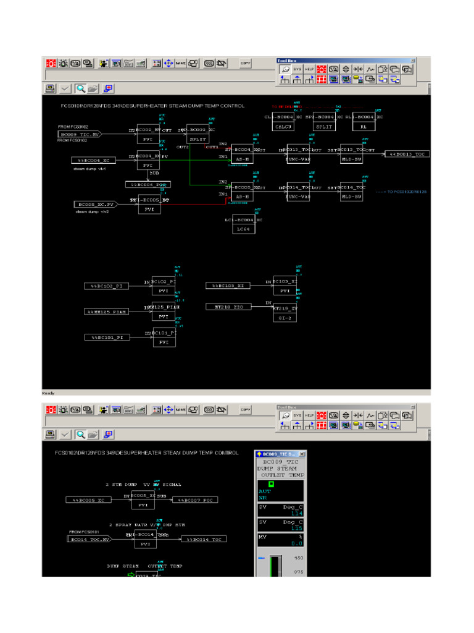Click NAME button in FCS0101 window toolbar

click(181, 64)
